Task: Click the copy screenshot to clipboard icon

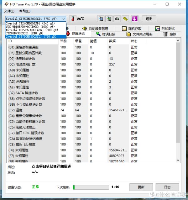Action: (109, 19)
